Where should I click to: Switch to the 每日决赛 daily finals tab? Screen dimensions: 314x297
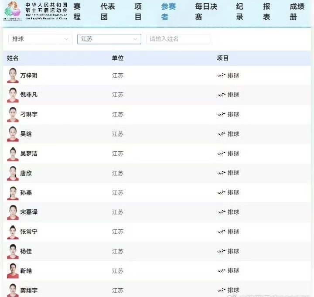(x=206, y=12)
